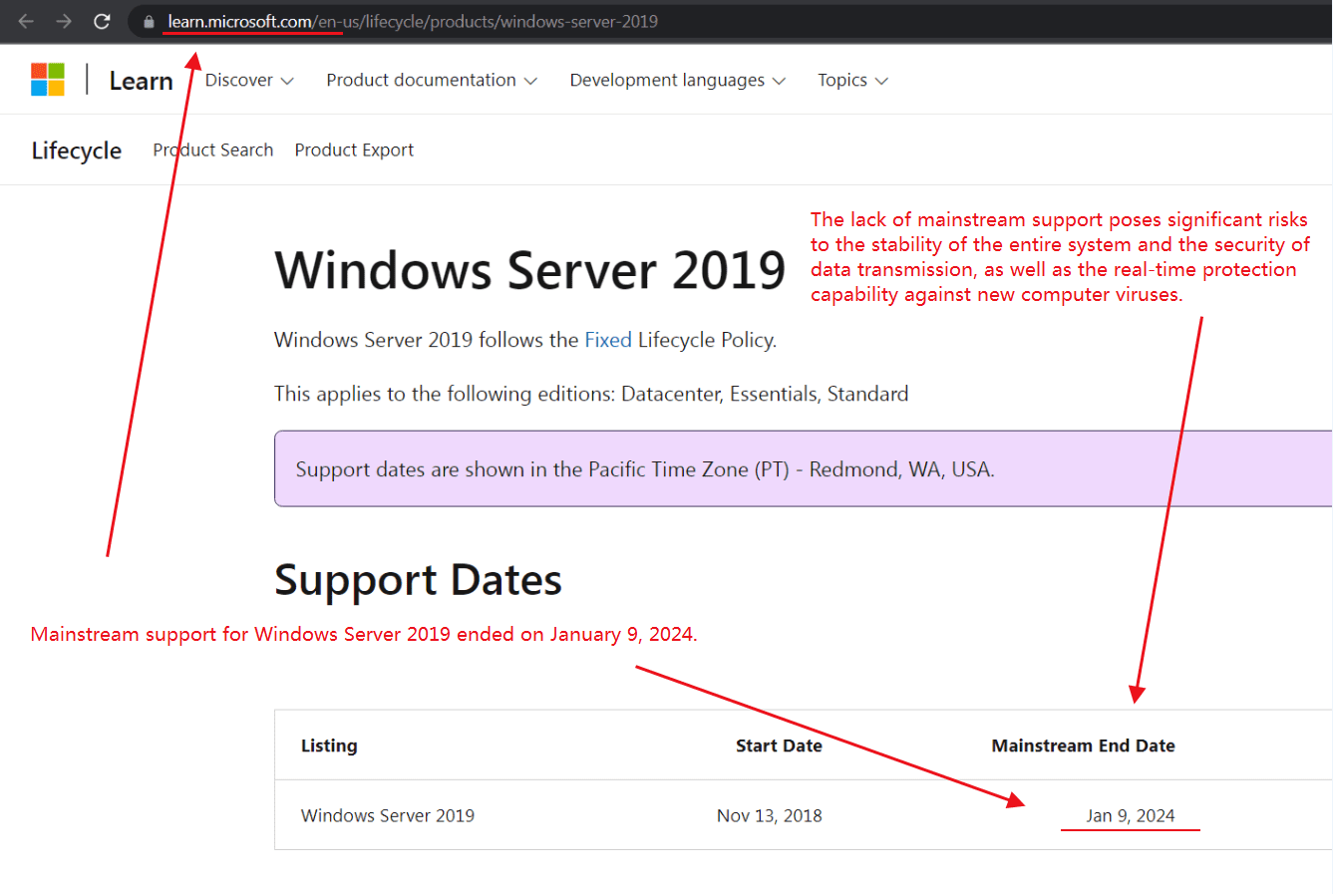Click the Mainstream End Date column header
The width and height of the screenshot is (1333, 894).
[1083, 745]
